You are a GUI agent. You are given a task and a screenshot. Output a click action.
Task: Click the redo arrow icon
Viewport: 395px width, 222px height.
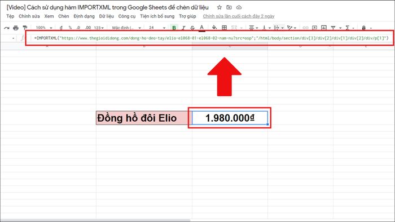pyautogui.click(x=7, y=28)
